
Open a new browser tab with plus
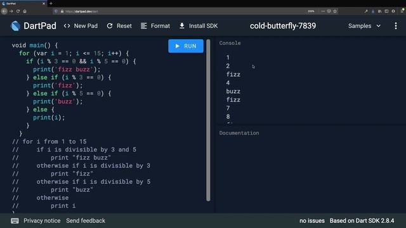(51, 4)
